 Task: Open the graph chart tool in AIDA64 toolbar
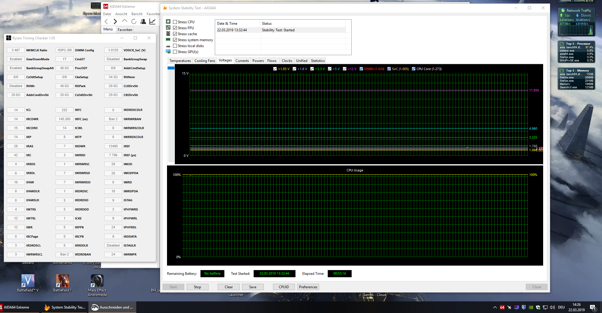tap(152, 21)
